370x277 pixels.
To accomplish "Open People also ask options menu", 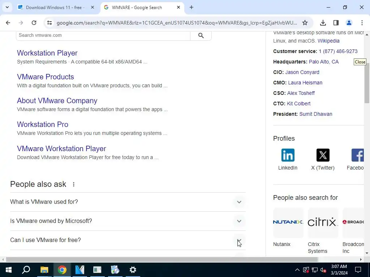I will (x=74, y=184).
